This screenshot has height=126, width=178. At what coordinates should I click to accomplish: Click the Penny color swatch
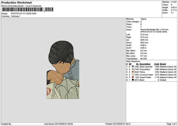tap(133, 72)
